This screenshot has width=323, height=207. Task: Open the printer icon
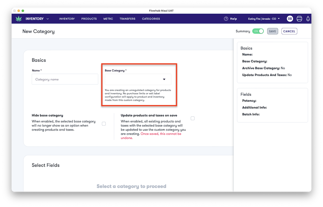point(299,18)
